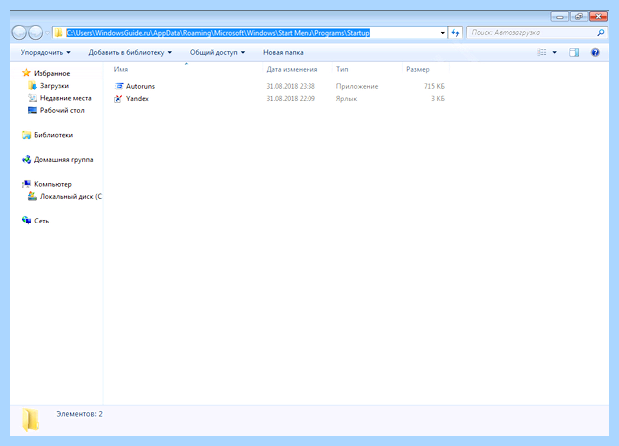This screenshot has width=619, height=446.
Task: Click the Refresh button beside the address bar
Action: point(455,33)
